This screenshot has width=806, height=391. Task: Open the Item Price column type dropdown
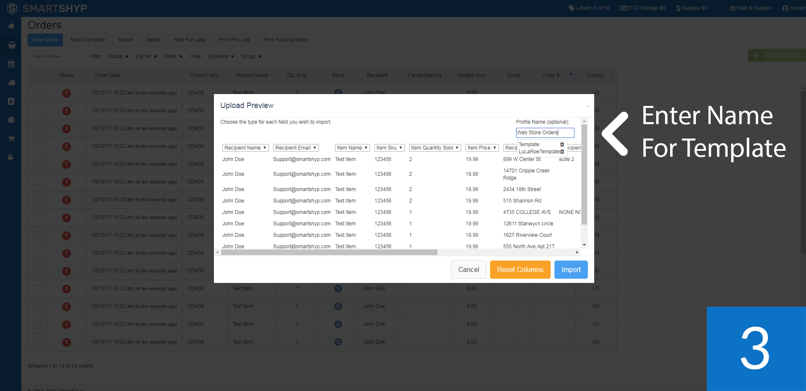tap(482, 148)
